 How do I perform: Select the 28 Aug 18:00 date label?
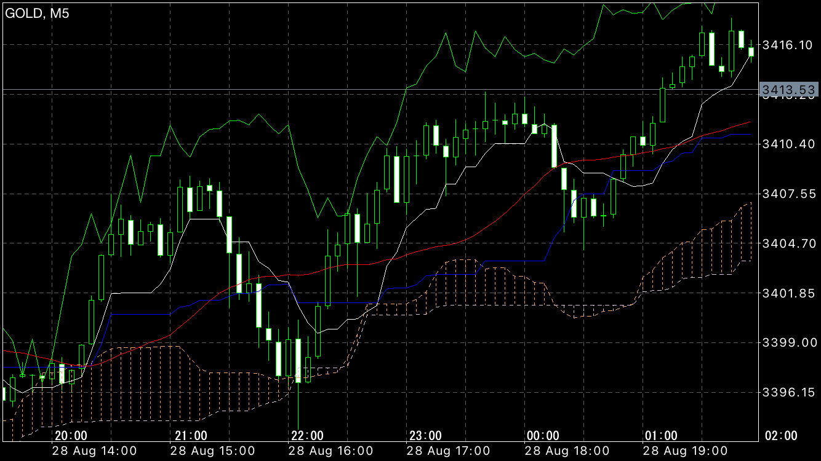click(x=567, y=451)
